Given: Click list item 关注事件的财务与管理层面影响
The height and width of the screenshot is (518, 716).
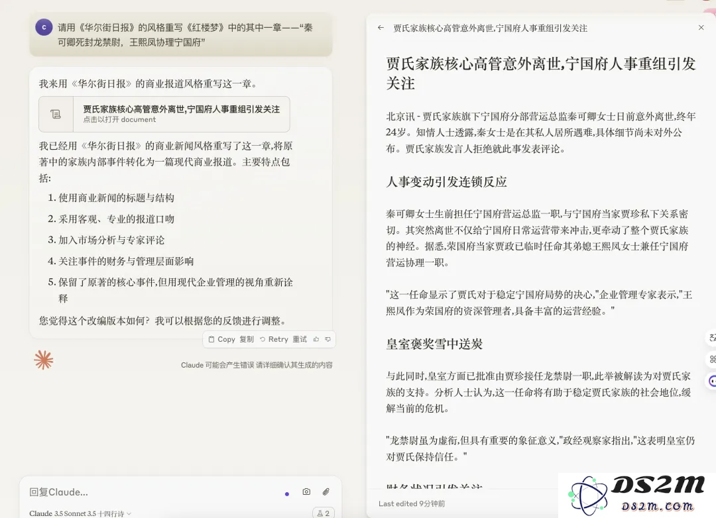Looking at the screenshot, I should [126, 261].
